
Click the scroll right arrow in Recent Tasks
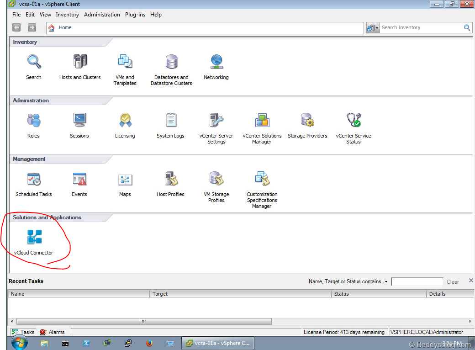pyautogui.click(x=470, y=321)
